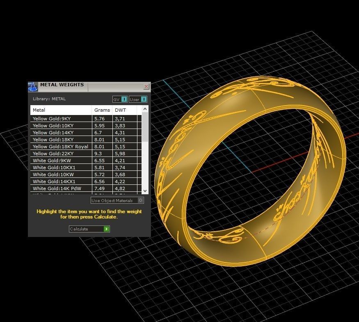The image size is (359, 322).
Task: Click the Library: METAL label
Action: [x=49, y=99]
